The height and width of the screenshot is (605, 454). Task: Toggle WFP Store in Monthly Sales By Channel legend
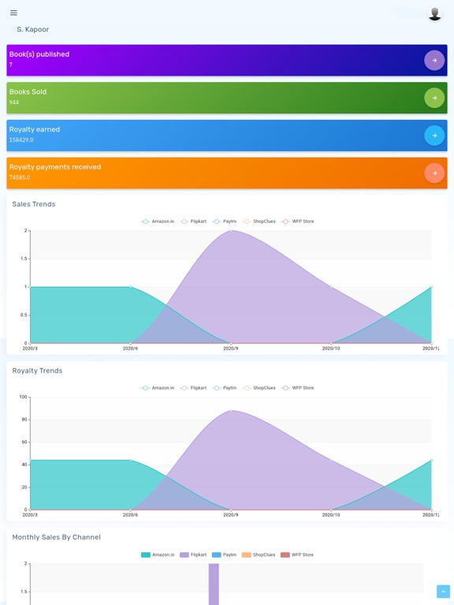coord(297,555)
